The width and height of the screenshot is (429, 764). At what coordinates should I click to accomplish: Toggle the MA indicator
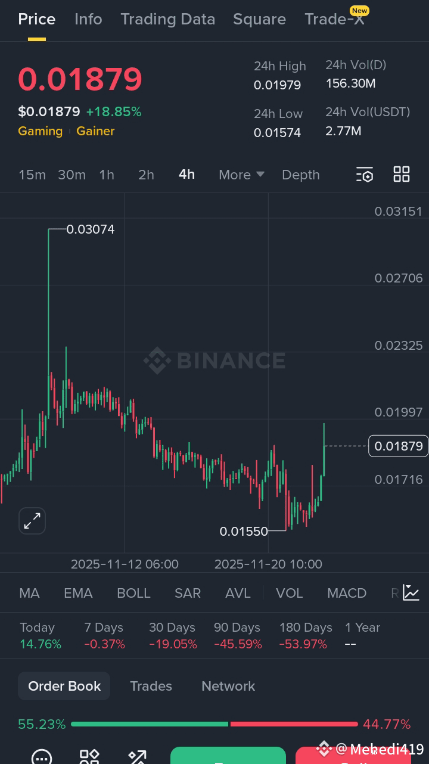(x=29, y=593)
